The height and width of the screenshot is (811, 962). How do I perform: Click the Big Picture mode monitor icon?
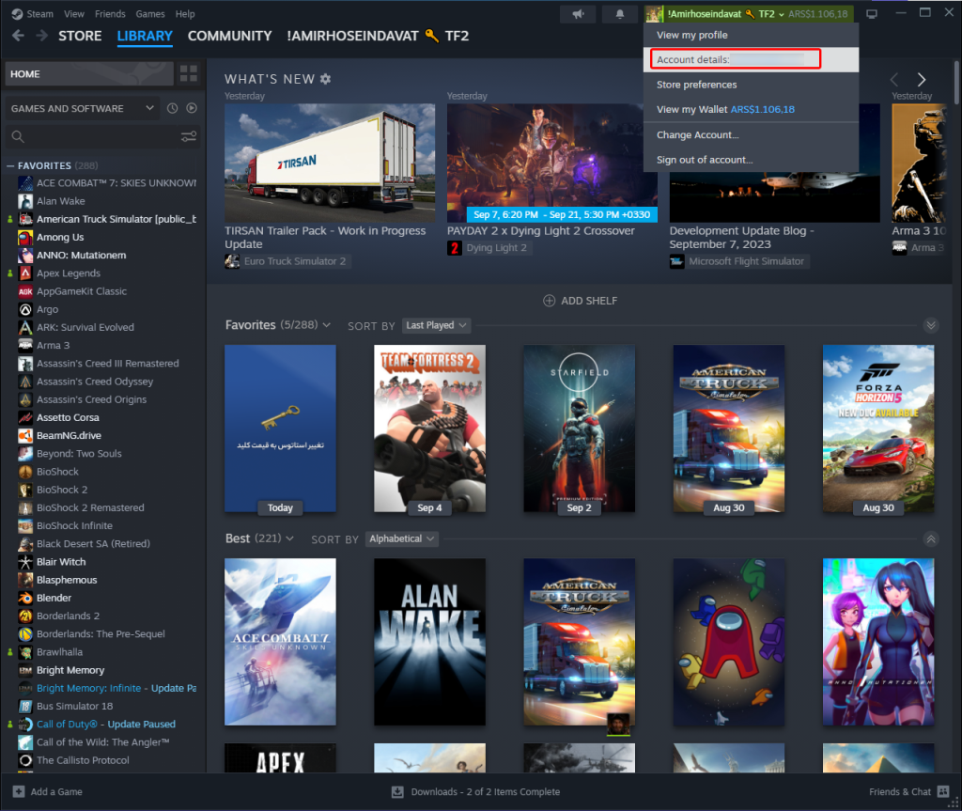pos(872,14)
